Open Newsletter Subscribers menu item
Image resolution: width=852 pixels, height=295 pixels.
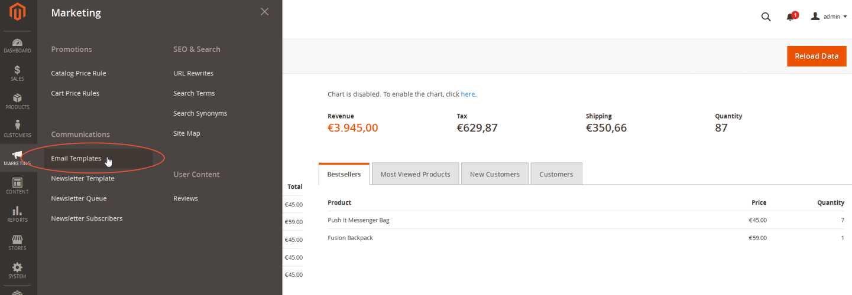click(x=87, y=218)
